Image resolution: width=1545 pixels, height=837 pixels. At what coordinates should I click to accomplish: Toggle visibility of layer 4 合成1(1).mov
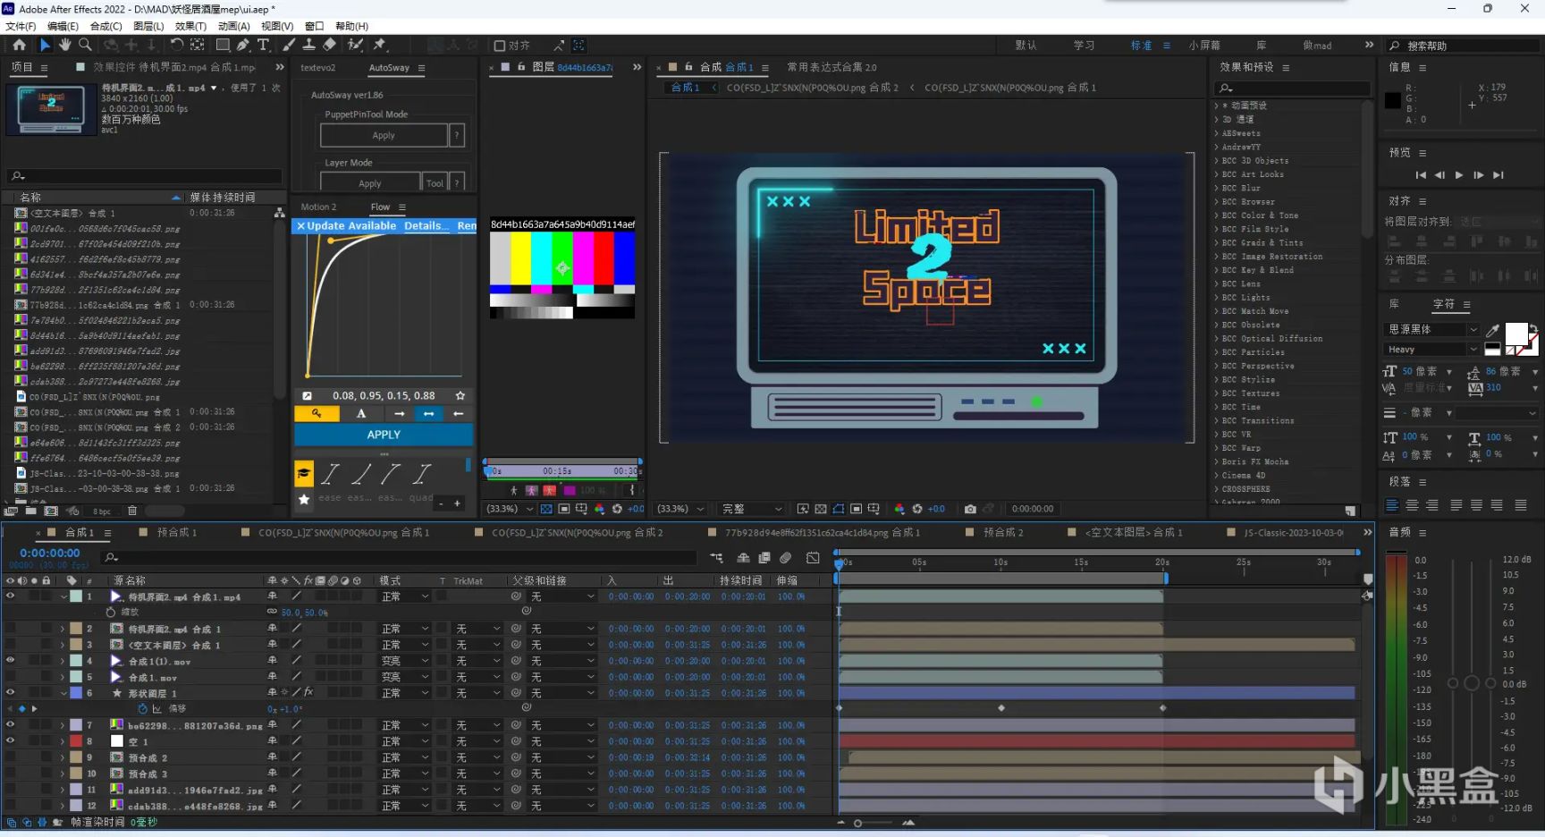pos(11,660)
